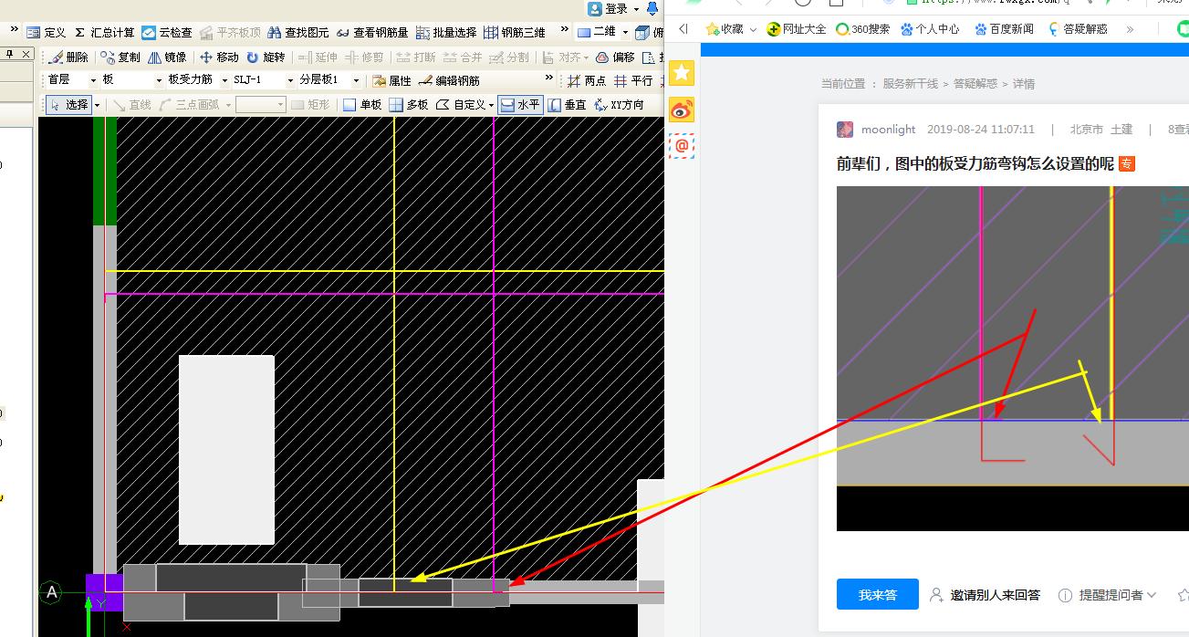Select the 平行 parallel axis tool
Image resolution: width=1189 pixels, height=637 pixels.
pyautogui.click(x=633, y=80)
